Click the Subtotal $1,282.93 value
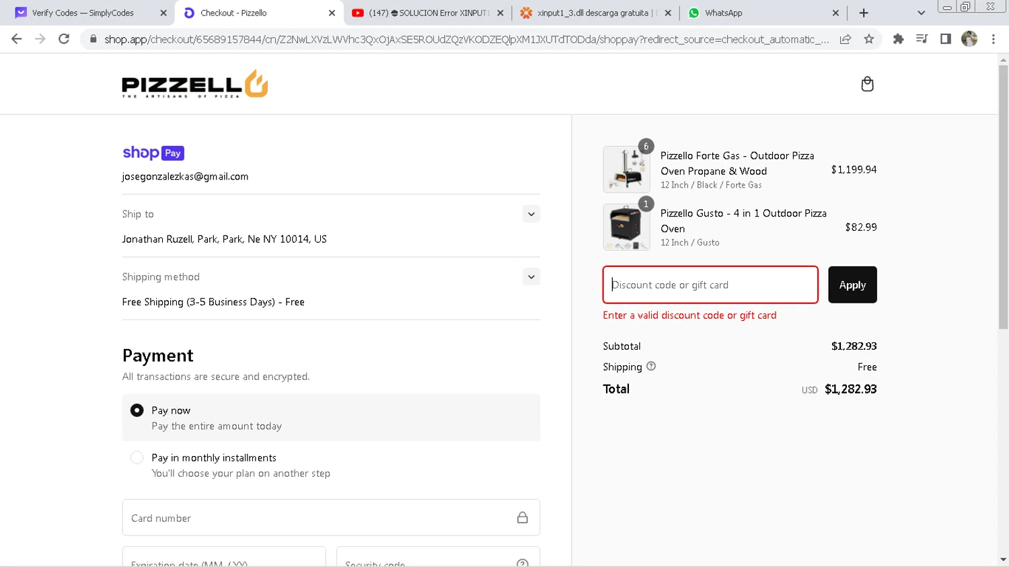This screenshot has width=1009, height=567. pyautogui.click(x=854, y=346)
